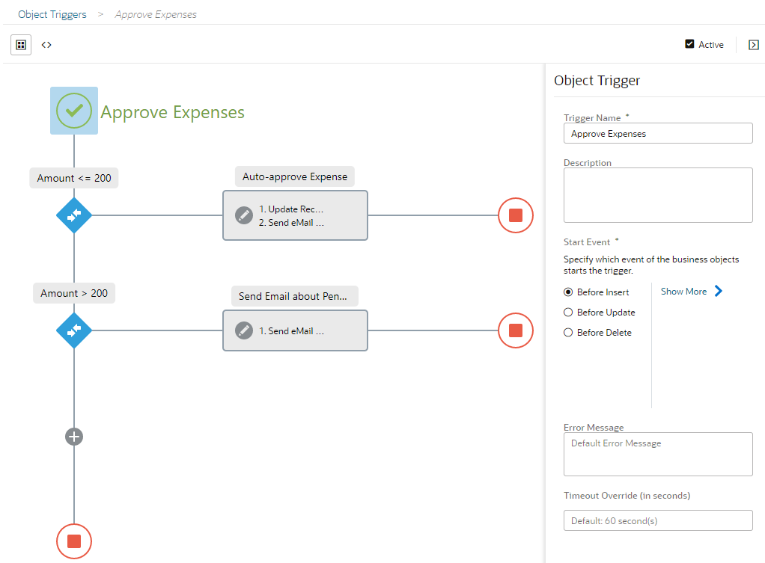Click the pencil icon in Auto-approve Expense

click(244, 215)
